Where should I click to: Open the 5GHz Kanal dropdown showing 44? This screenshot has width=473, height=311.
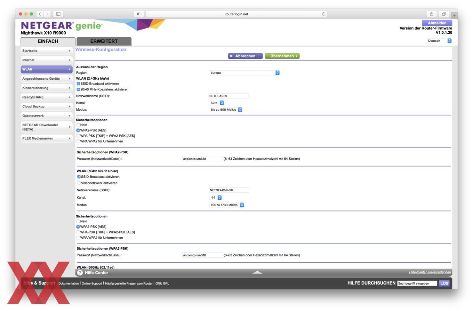tap(216, 198)
